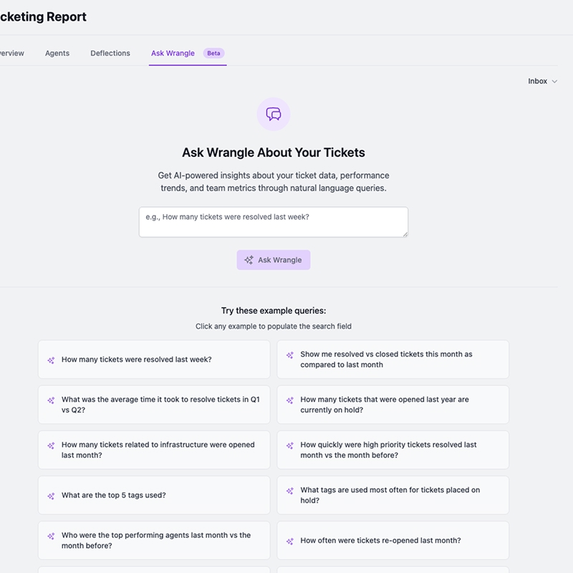
Task: Focus the ticket question text field
Action: (273, 222)
